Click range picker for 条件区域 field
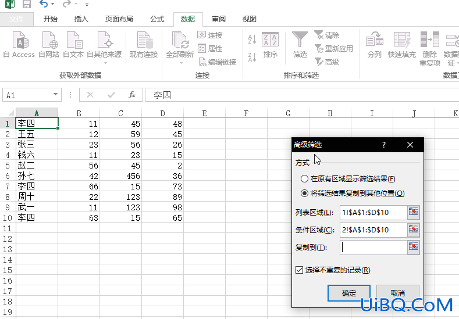The width and height of the screenshot is (459, 319). pyautogui.click(x=414, y=230)
